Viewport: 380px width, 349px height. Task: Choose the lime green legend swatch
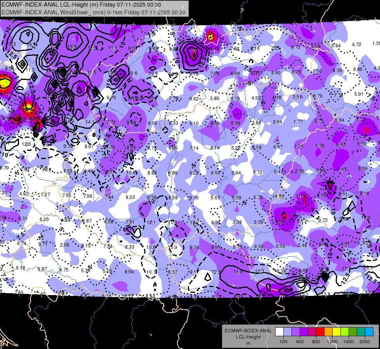345,332
